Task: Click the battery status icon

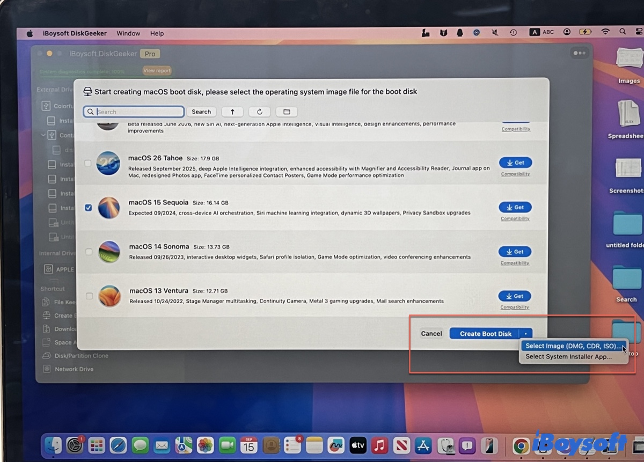Action: pyautogui.click(x=586, y=32)
